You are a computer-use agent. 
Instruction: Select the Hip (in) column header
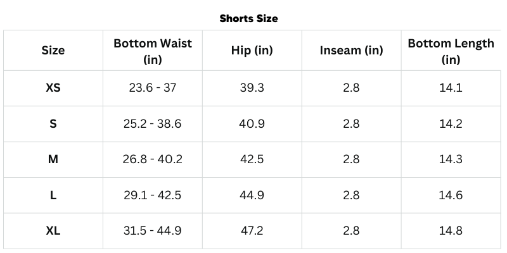[x=252, y=51]
